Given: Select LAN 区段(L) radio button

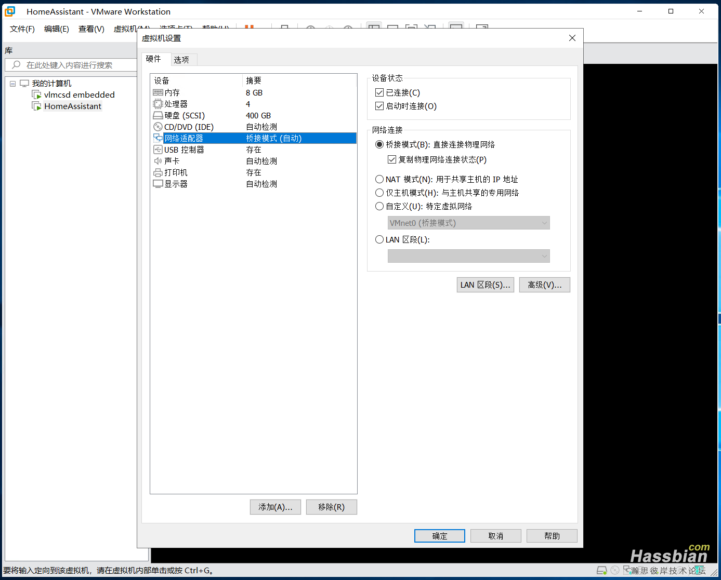Looking at the screenshot, I should tap(379, 239).
